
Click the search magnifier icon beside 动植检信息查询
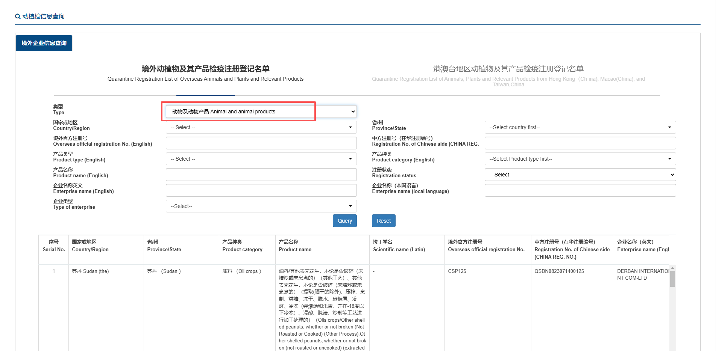(x=18, y=17)
